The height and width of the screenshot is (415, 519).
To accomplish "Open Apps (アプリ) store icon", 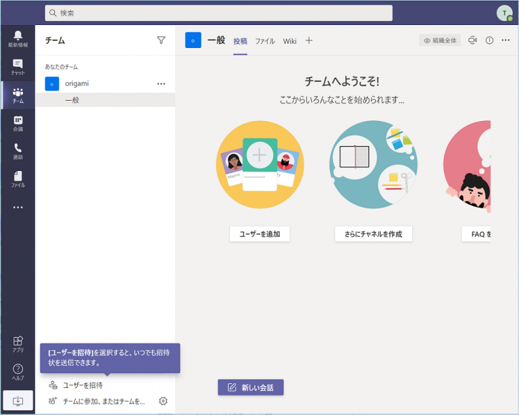I will [18, 344].
